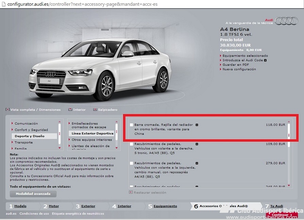Screen dimensions: 304x220
Task: Show info for the 279,00 EUR pedal covers
Action: (x=197, y=163)
